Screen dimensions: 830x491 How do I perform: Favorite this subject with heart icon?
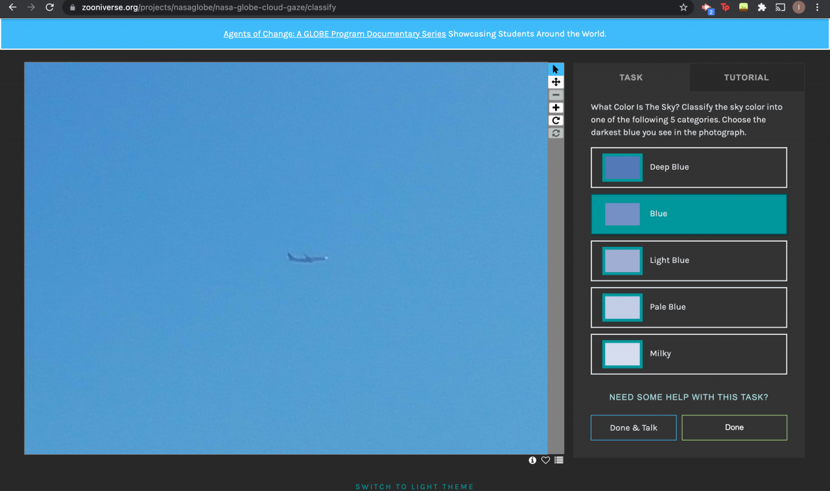point(545,461)
